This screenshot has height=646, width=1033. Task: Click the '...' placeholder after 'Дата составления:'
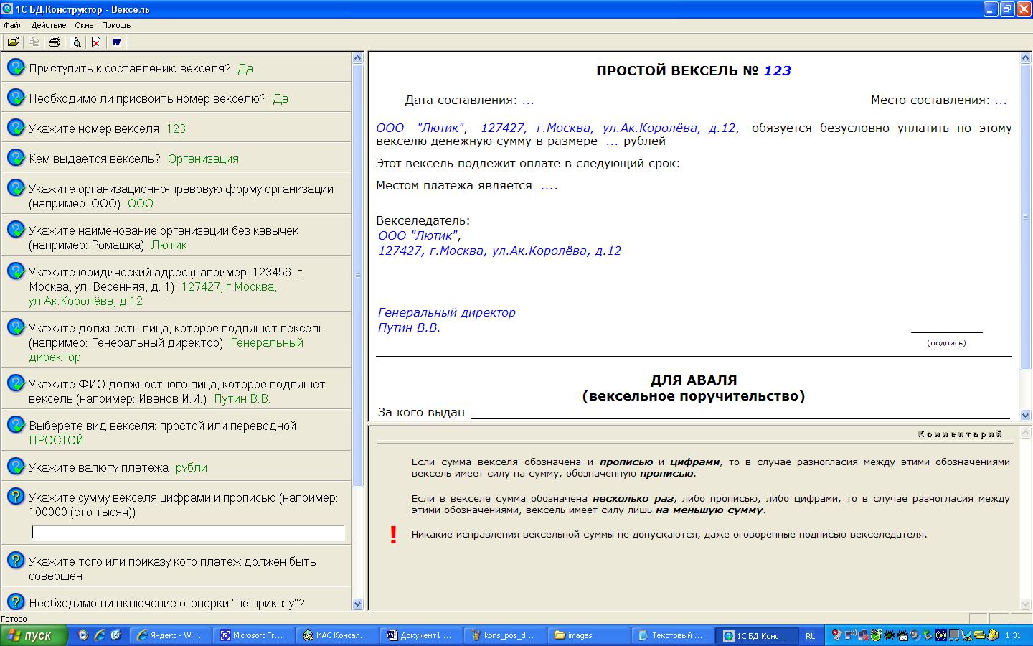[528, 100]
